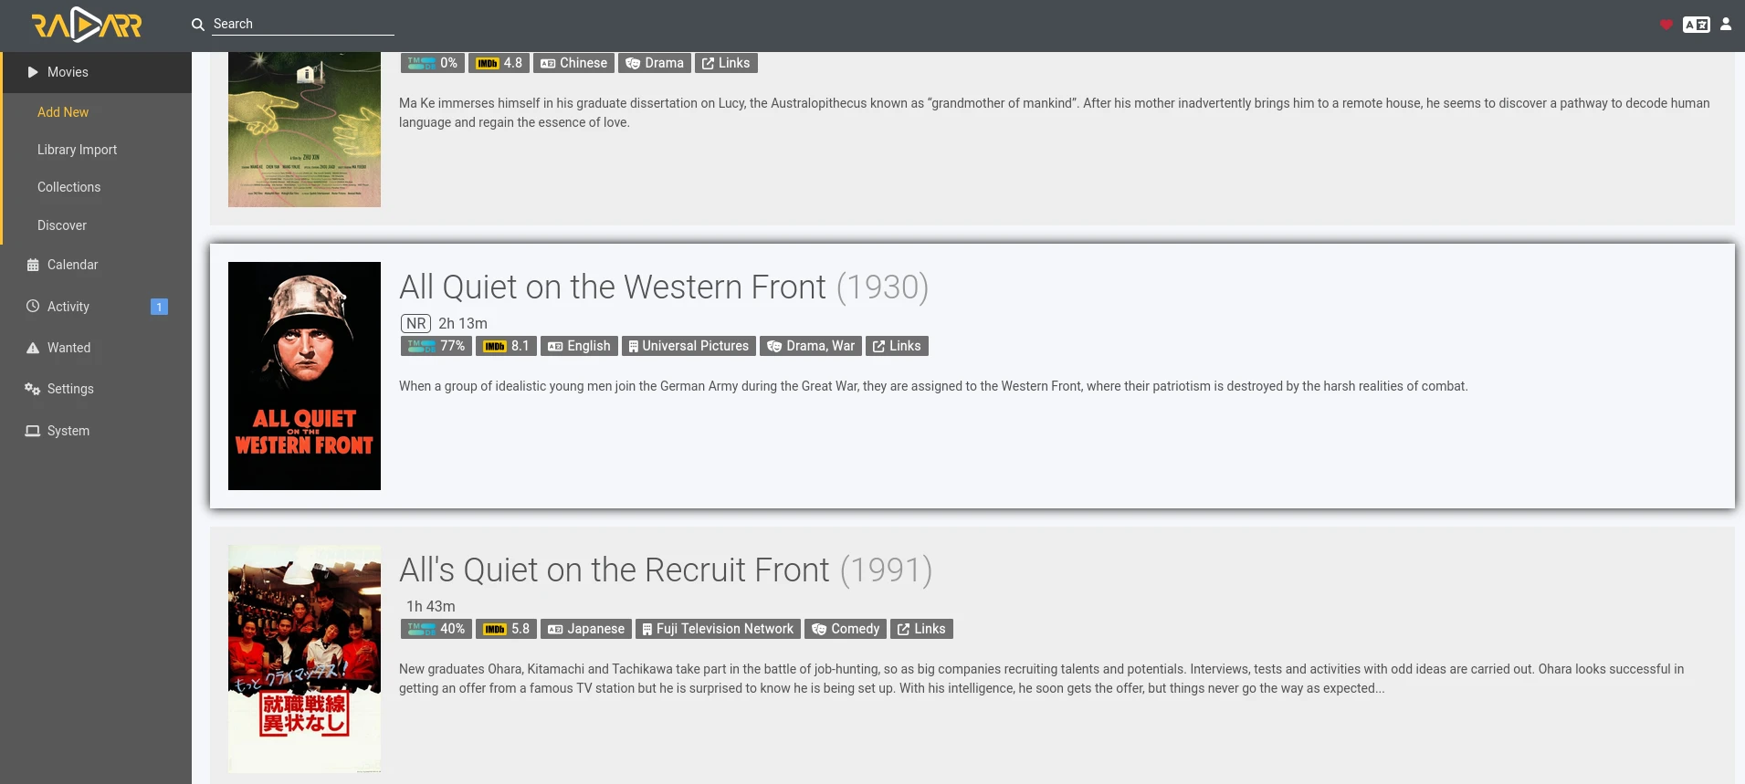Open Activity queue with badge
This screenshot has height=784, width=1745.
point(68,307)
